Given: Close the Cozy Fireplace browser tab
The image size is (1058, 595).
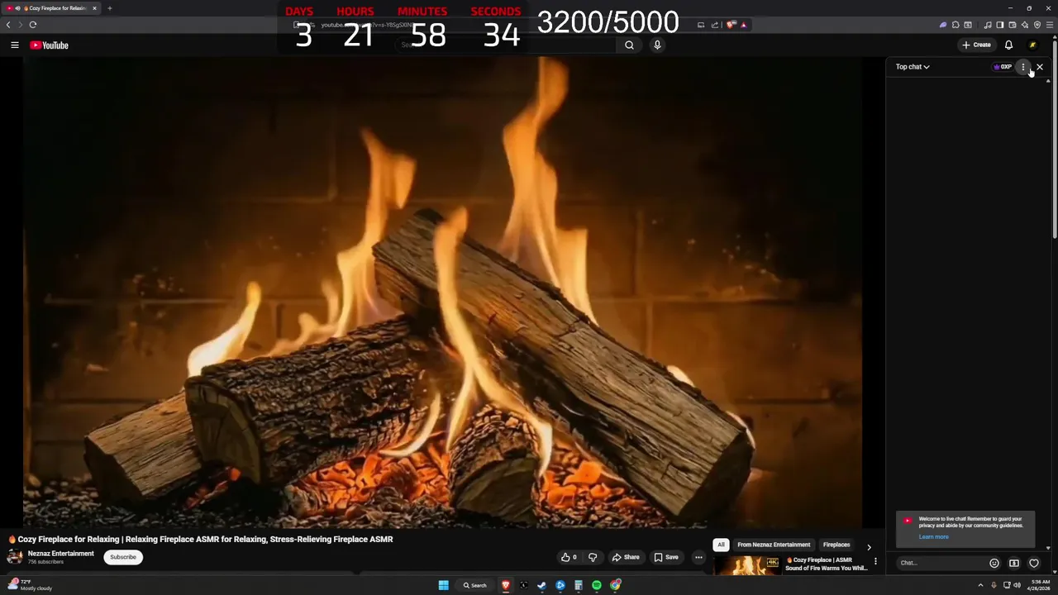Looking at the screenshot, I should click(94, 8).
